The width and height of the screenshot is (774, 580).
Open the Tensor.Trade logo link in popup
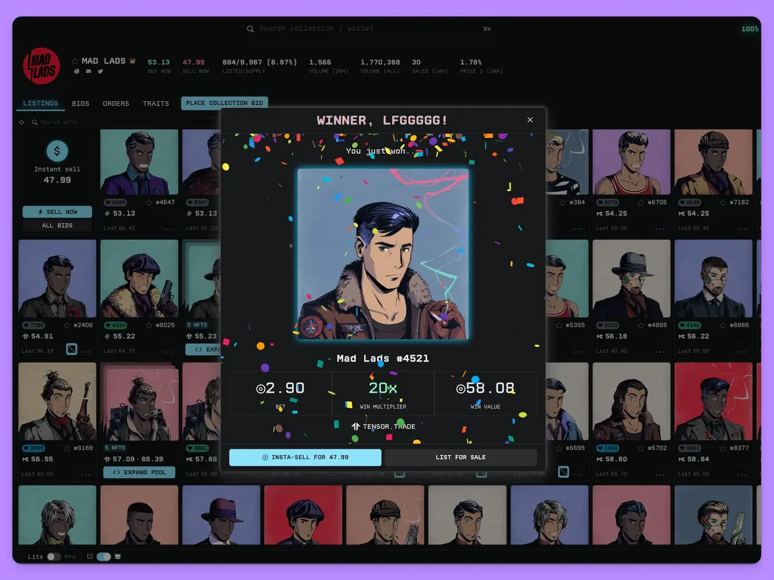coord(383,427)
